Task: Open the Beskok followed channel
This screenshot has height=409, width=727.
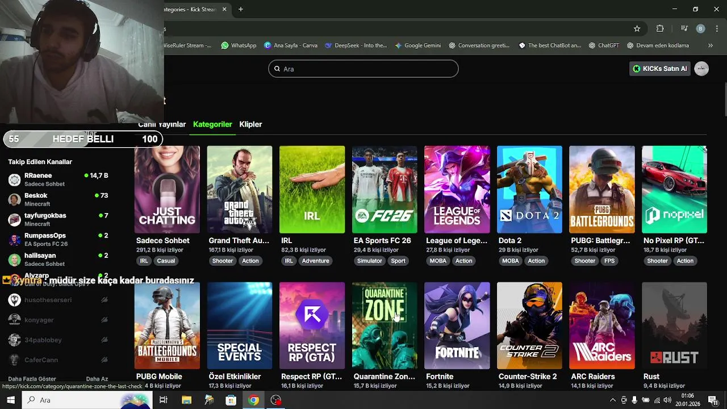Action: coord(59,199)
